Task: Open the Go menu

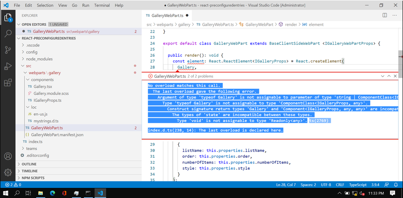Action: (75, 5)
